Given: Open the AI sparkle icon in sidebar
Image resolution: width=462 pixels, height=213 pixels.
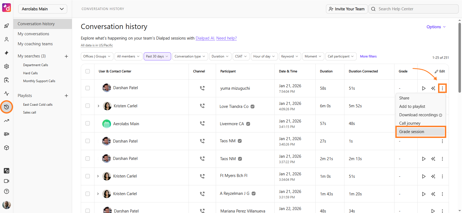Looking at the screenshot, I should 7,53.
